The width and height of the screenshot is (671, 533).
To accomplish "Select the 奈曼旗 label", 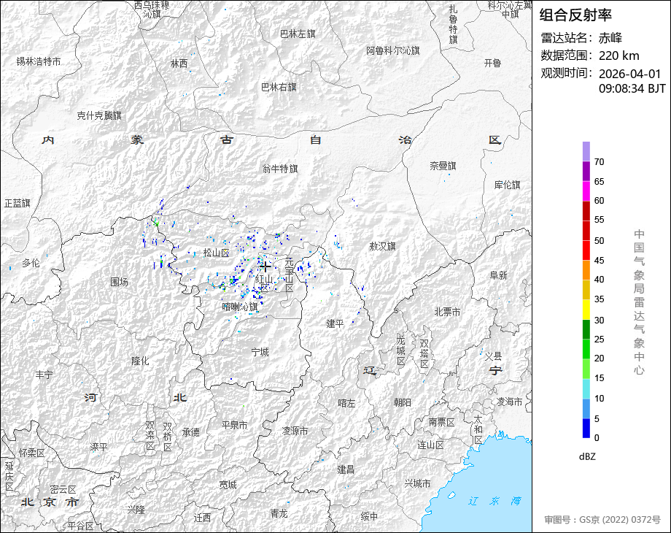I will (443, 166).
